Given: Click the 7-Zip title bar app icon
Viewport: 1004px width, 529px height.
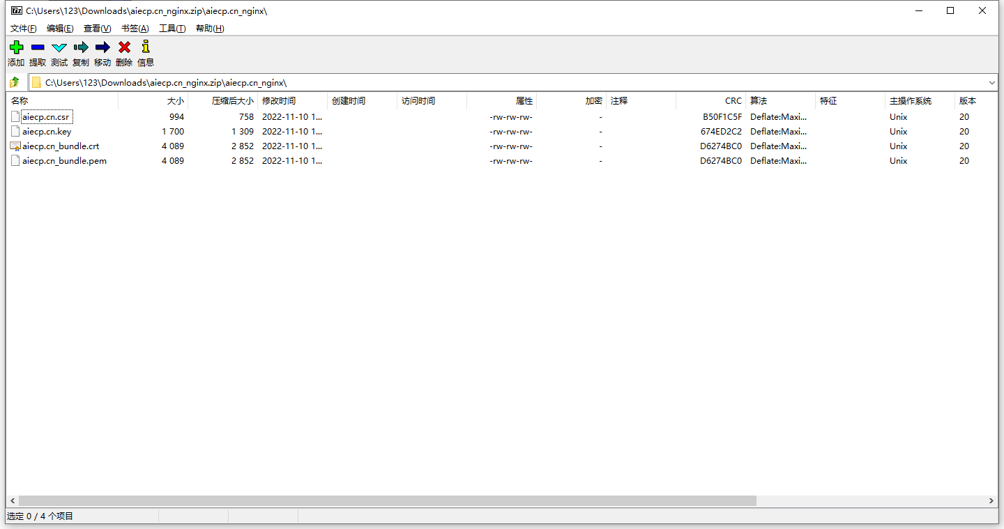Looking at the screenshot, I should point(16,10).
